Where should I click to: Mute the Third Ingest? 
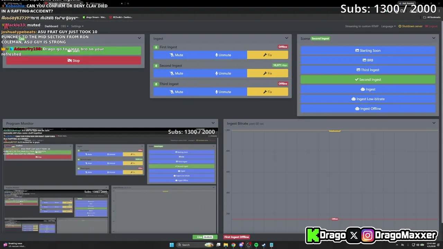[x=177, y=92]
